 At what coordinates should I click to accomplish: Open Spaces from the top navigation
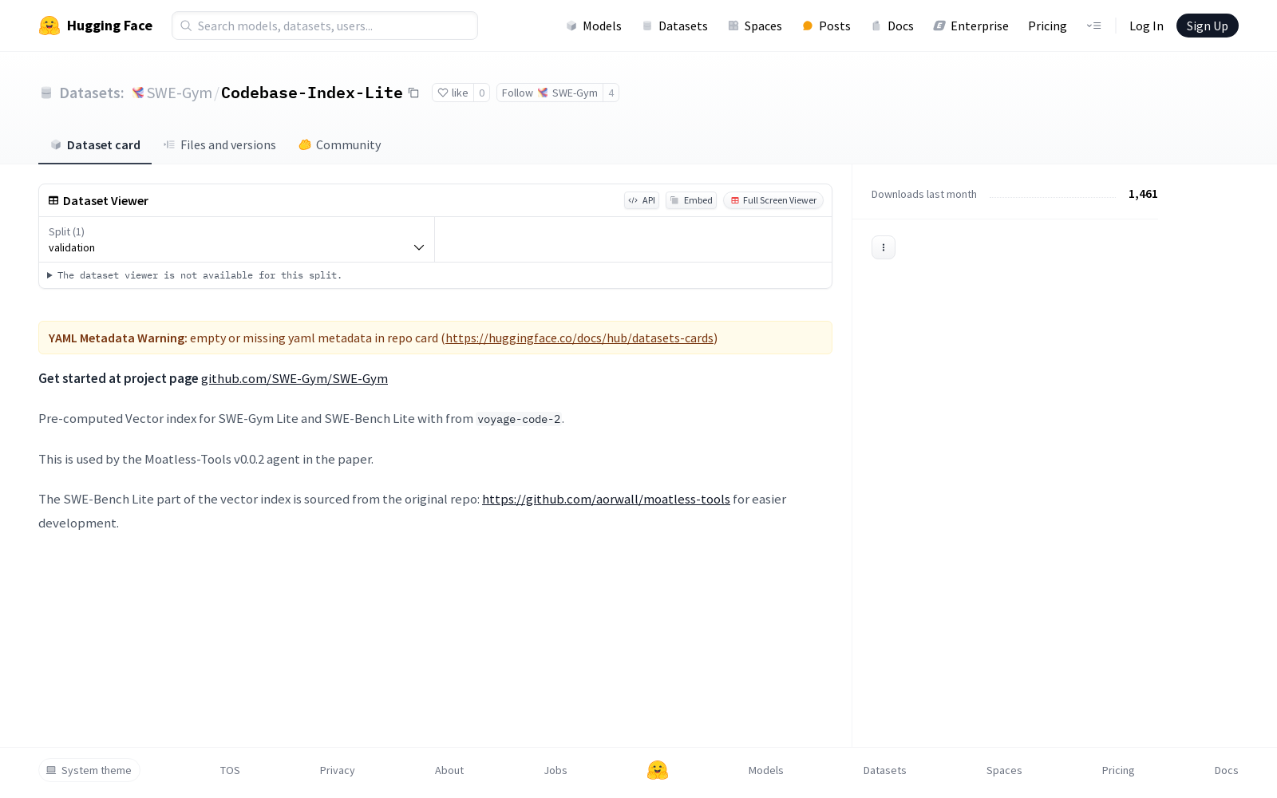[x=755, y=26]
